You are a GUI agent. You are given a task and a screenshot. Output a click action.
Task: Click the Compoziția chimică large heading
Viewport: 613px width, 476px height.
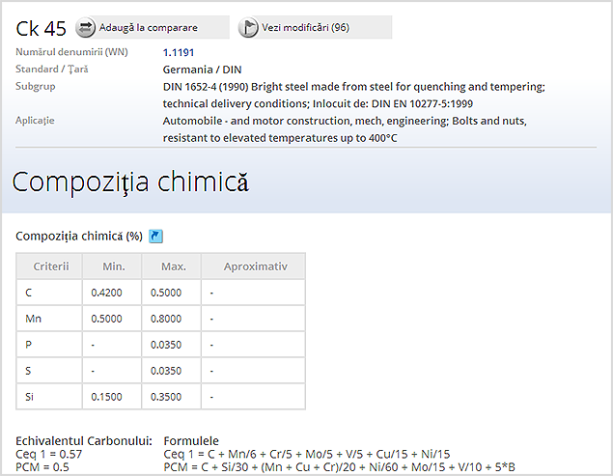click(130, 182)
